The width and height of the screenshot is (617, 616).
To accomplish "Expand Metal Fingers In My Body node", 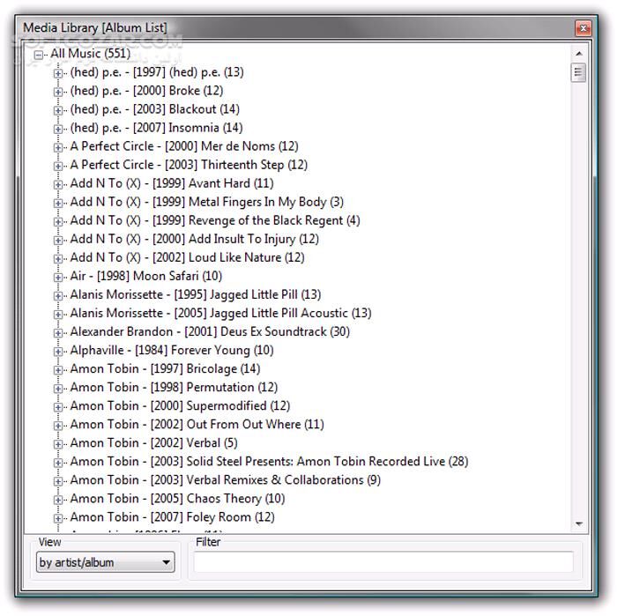I will tap(58, 203).
